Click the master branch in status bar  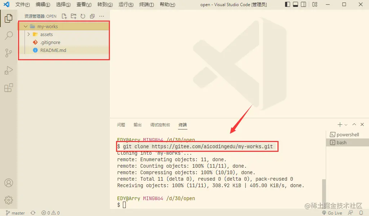[15, 213]
